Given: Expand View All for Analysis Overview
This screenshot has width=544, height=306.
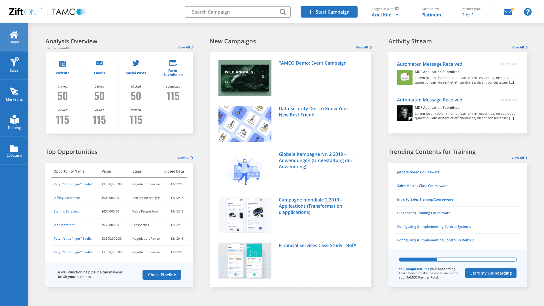Looking at the screenshot, I should 185,47.
